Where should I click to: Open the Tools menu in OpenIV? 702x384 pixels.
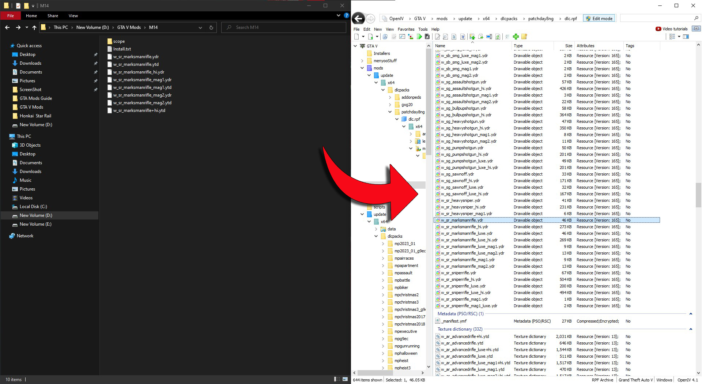(423, 29)
